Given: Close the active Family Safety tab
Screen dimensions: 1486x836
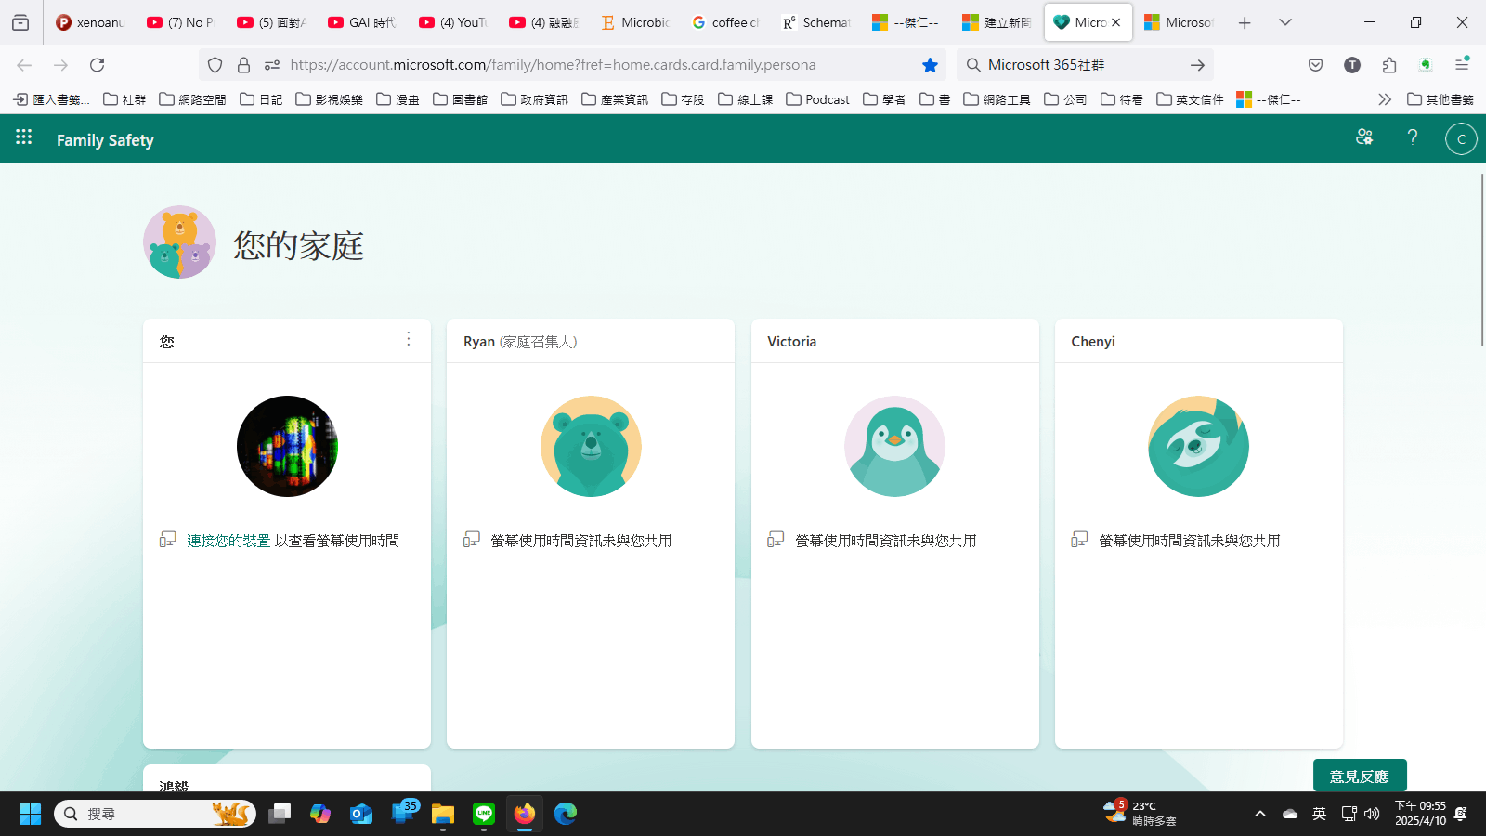Looking at the screenshot, I should pyautogui.click(x=1116, y=22).
